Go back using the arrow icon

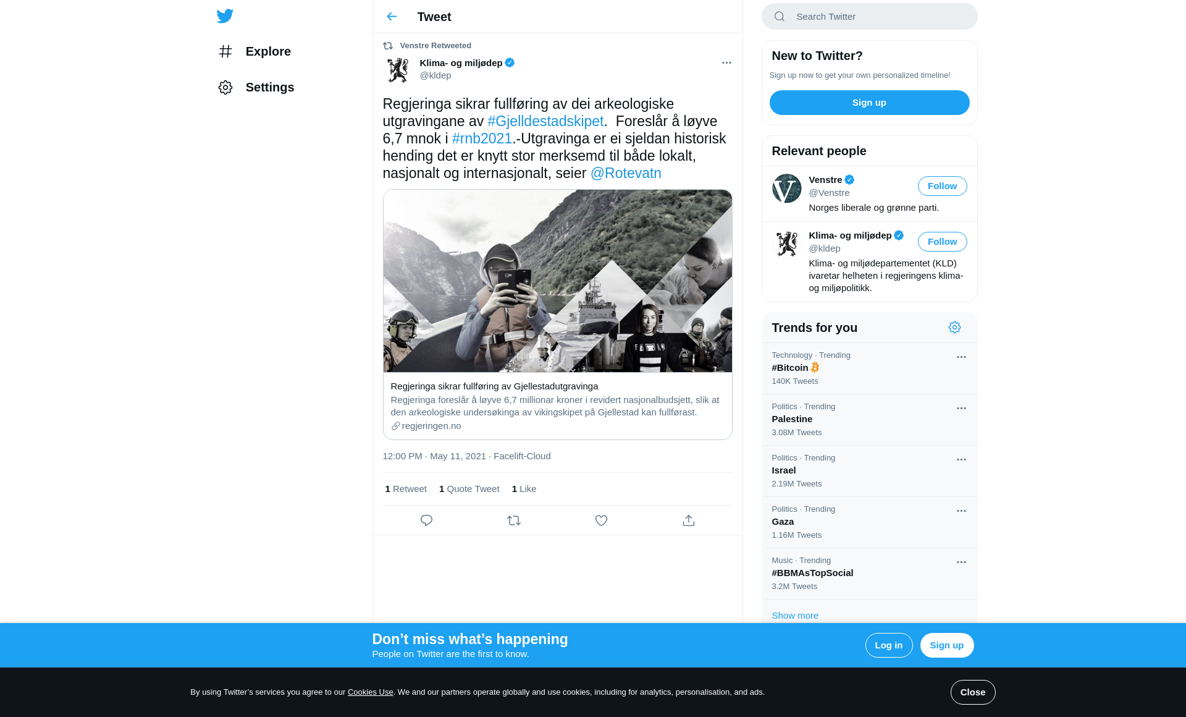392,17
